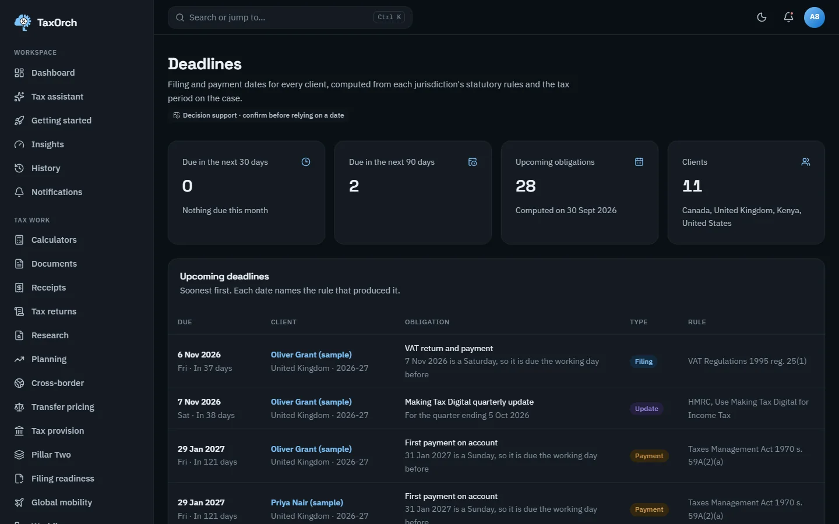Click the History clock icon
This screenshot has width=839, height=524.
pos(19,168)
